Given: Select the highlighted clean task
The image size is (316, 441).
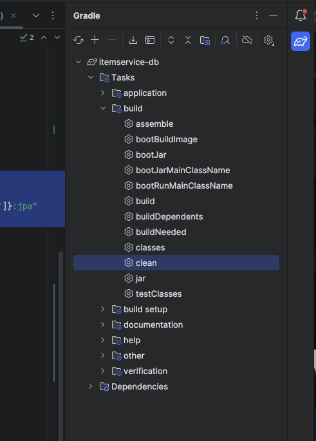Looking at the screenshot, I should click(x=176, y=263).
